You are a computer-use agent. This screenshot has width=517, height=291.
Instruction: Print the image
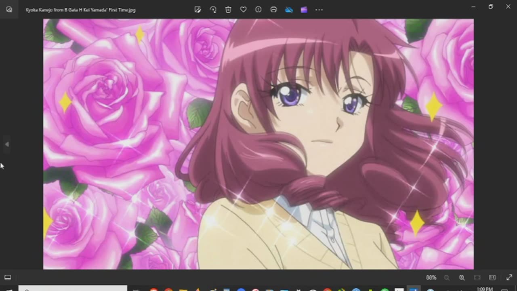pyautogui.click(x=273, y=10)
